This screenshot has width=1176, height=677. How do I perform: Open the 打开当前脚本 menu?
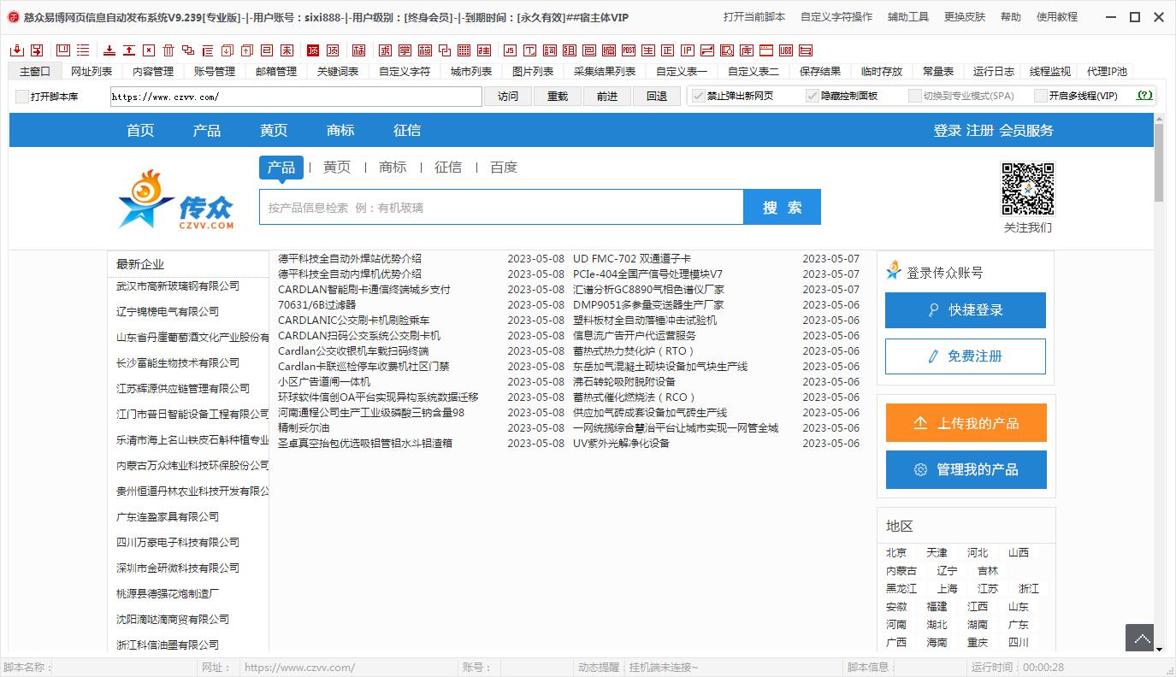(754, 17)
